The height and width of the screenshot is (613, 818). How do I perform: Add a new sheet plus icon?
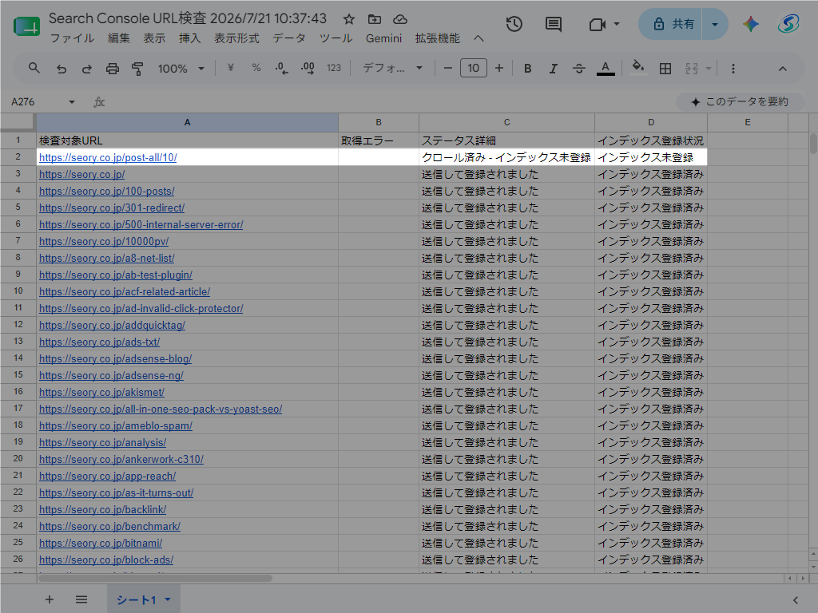pos(49,599)
